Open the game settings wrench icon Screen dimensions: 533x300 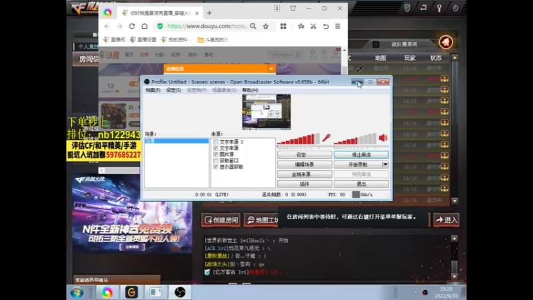(x=439, y=8)
